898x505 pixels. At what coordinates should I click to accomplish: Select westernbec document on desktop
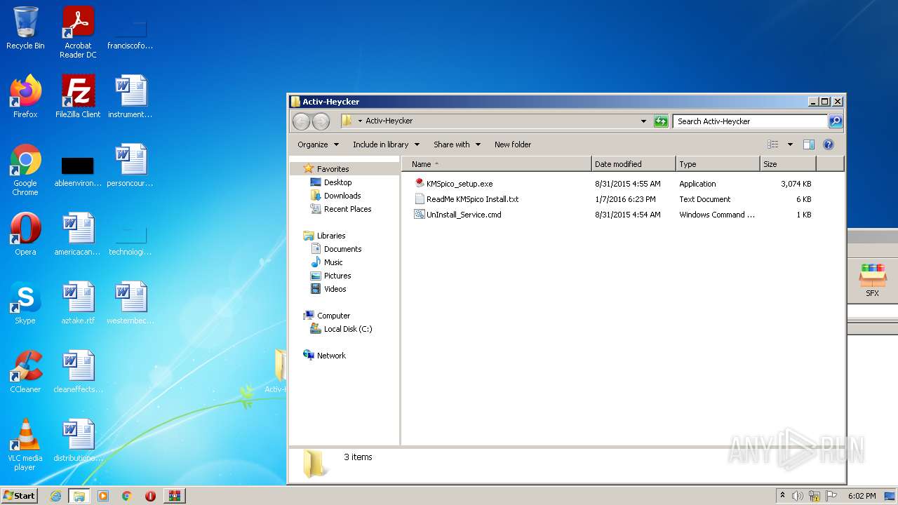click(130, 303)
